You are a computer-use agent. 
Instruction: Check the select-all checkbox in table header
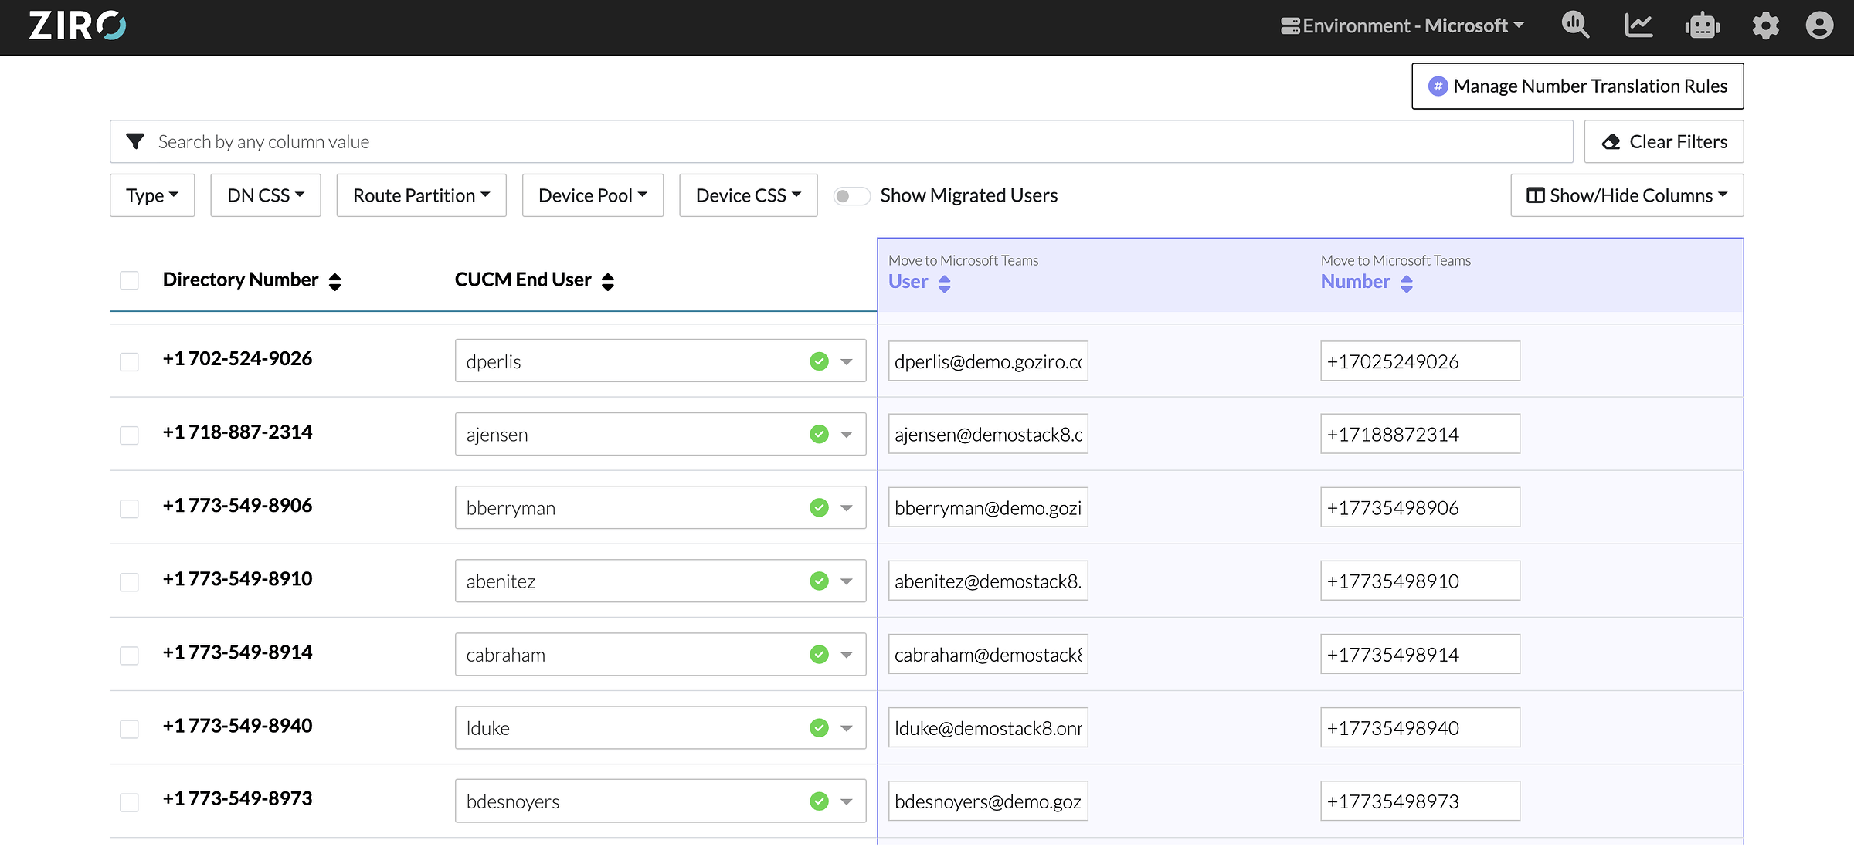pos(129,280)
